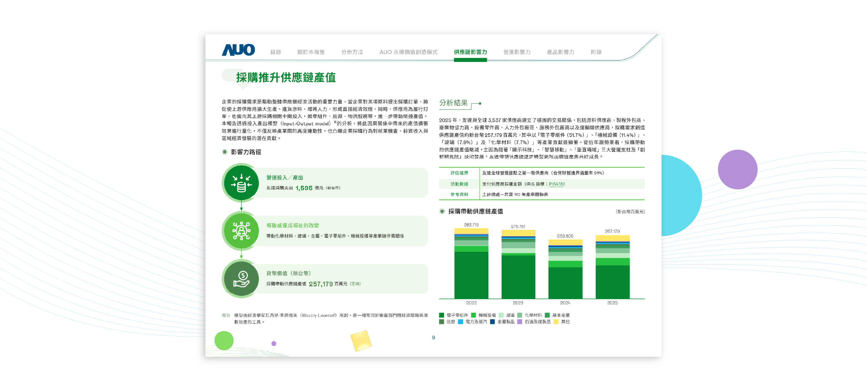Screen dimensions: 867x391
Task: Click the 電子零組件 legend swatch
Action: [442, 315]
